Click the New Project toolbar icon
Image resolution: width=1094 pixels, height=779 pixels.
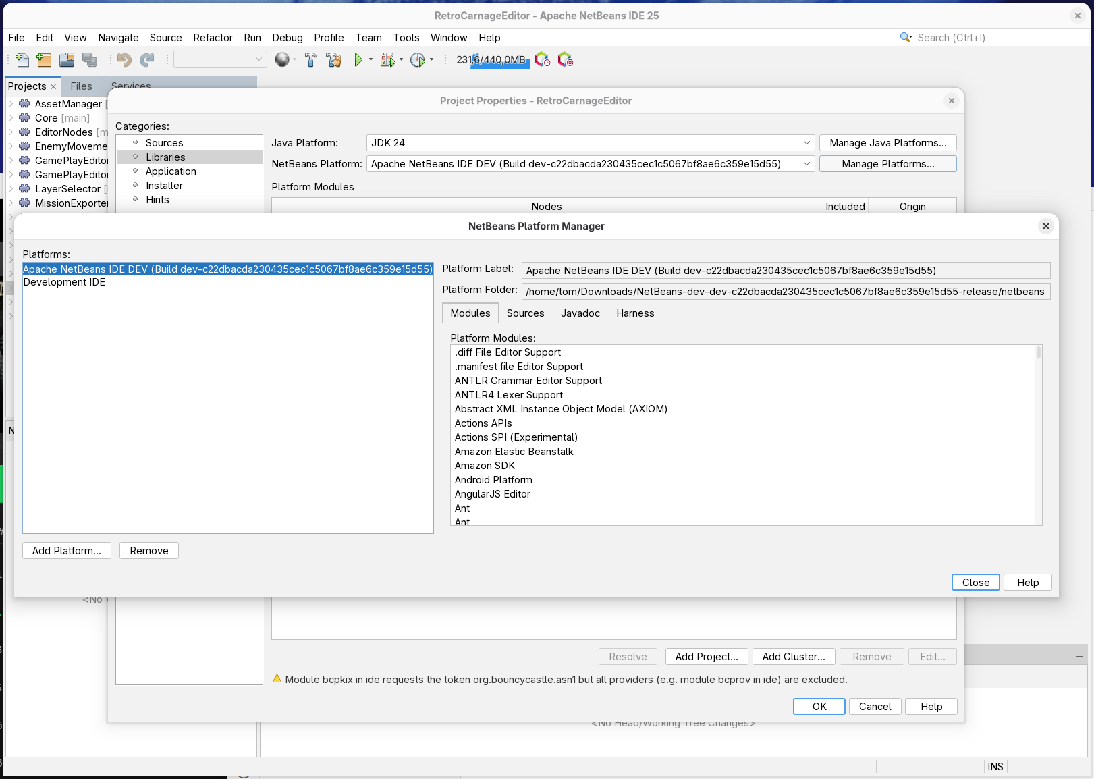pyautogui.click(x=45, y=60)
